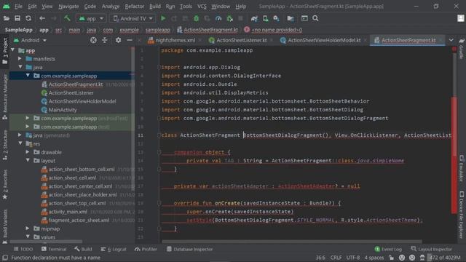Screen dimensions: 466x262
Task: Open the Build tool window
Action: pos(83,249)
